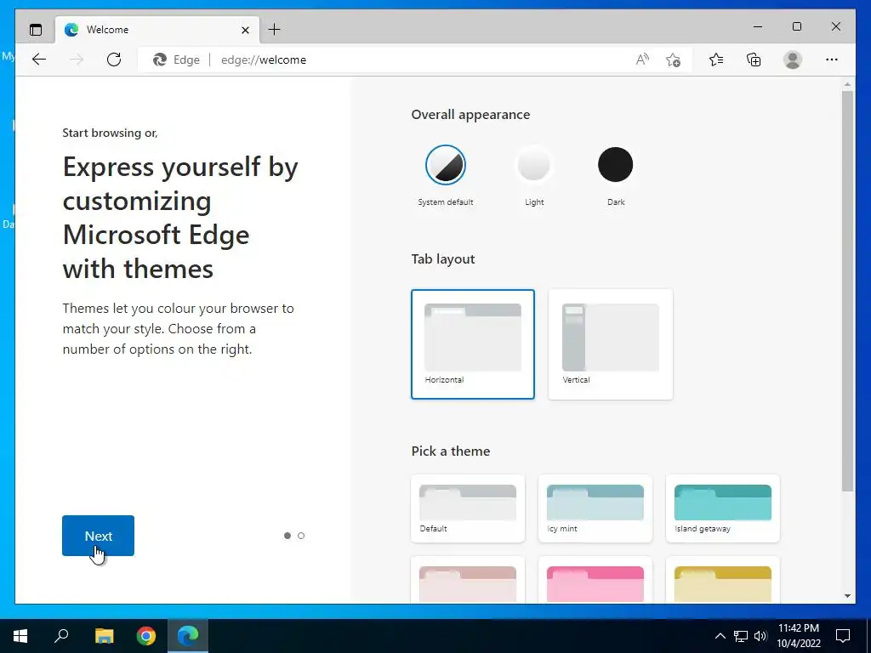Minimize the Edge window
Image resolution: width=871 pixels, height=653 pixels.
pyautogui.click(x=758, y=26)
